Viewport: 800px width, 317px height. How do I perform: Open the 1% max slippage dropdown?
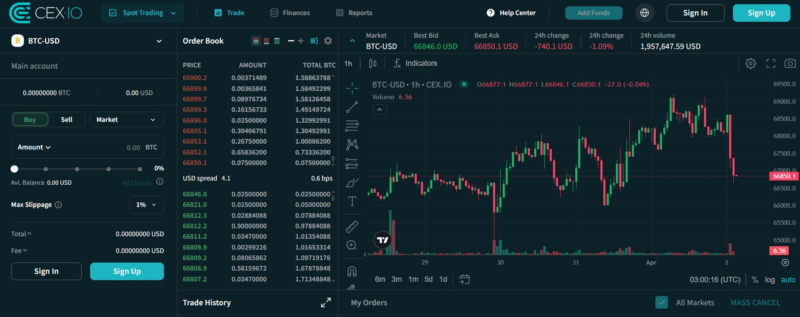pos(146,205)
